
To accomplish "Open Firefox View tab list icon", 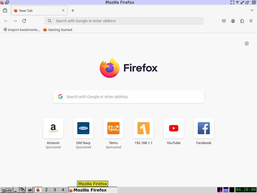I will pyautogui.click(x=5, y=11).
